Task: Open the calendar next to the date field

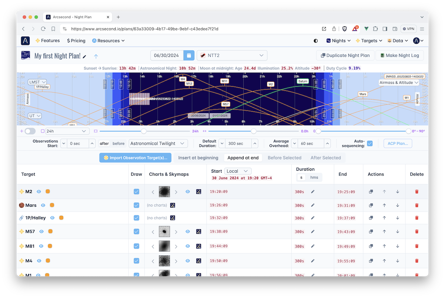Action: coord(189,55)
